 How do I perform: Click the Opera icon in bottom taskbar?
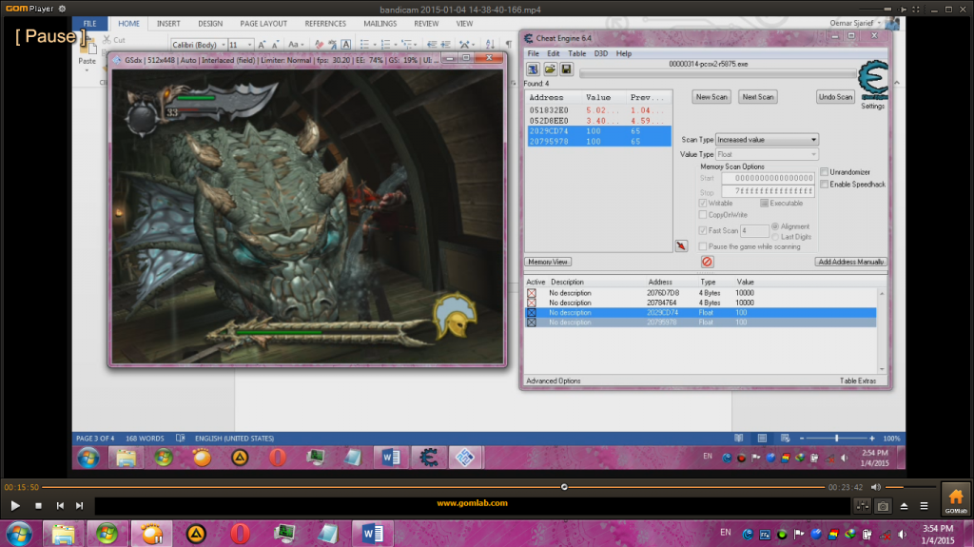[240, 534]
